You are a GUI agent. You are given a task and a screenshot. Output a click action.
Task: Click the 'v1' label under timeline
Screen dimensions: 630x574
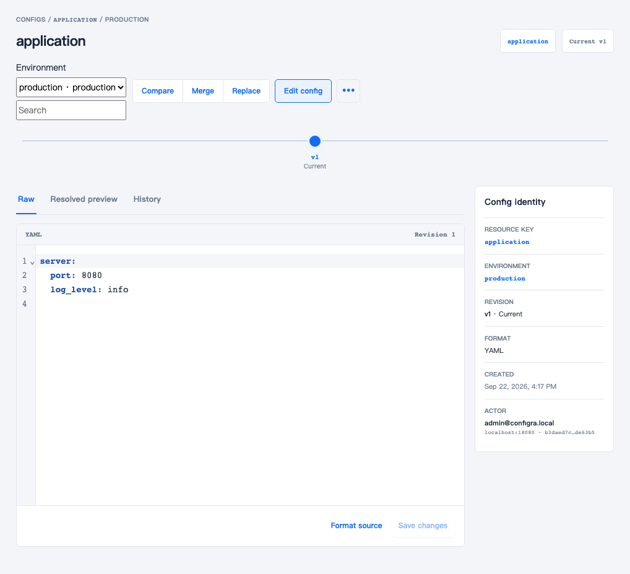tap(315, 157)
